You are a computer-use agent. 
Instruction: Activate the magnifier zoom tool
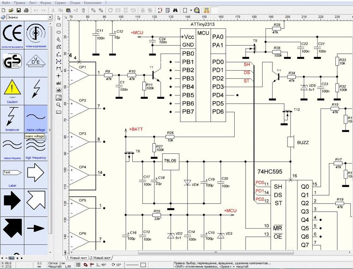(x=59, y=104)
